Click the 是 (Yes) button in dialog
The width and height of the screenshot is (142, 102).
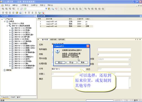[x=60, y=63]
